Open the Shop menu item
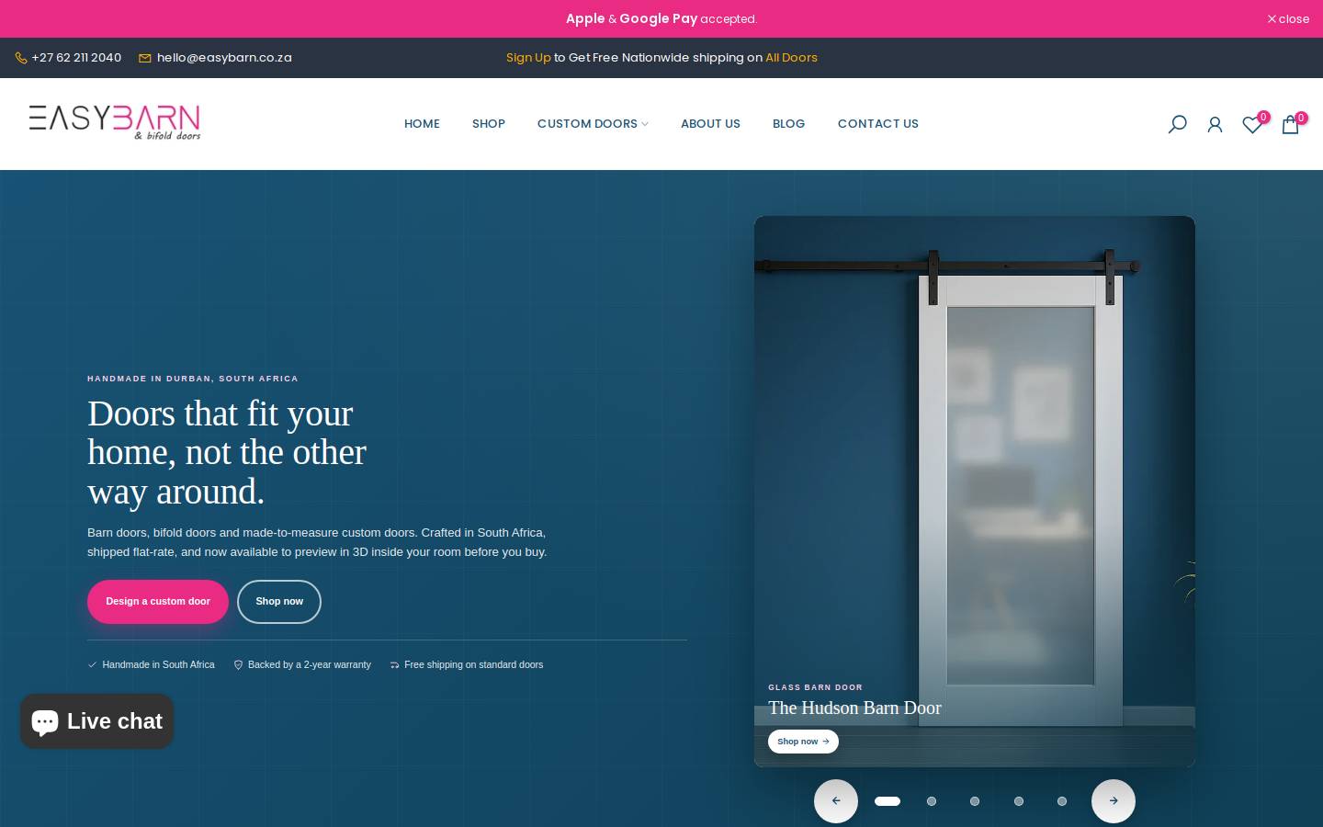The height and width of the screenshot is (827, 1323). (489, 124)
